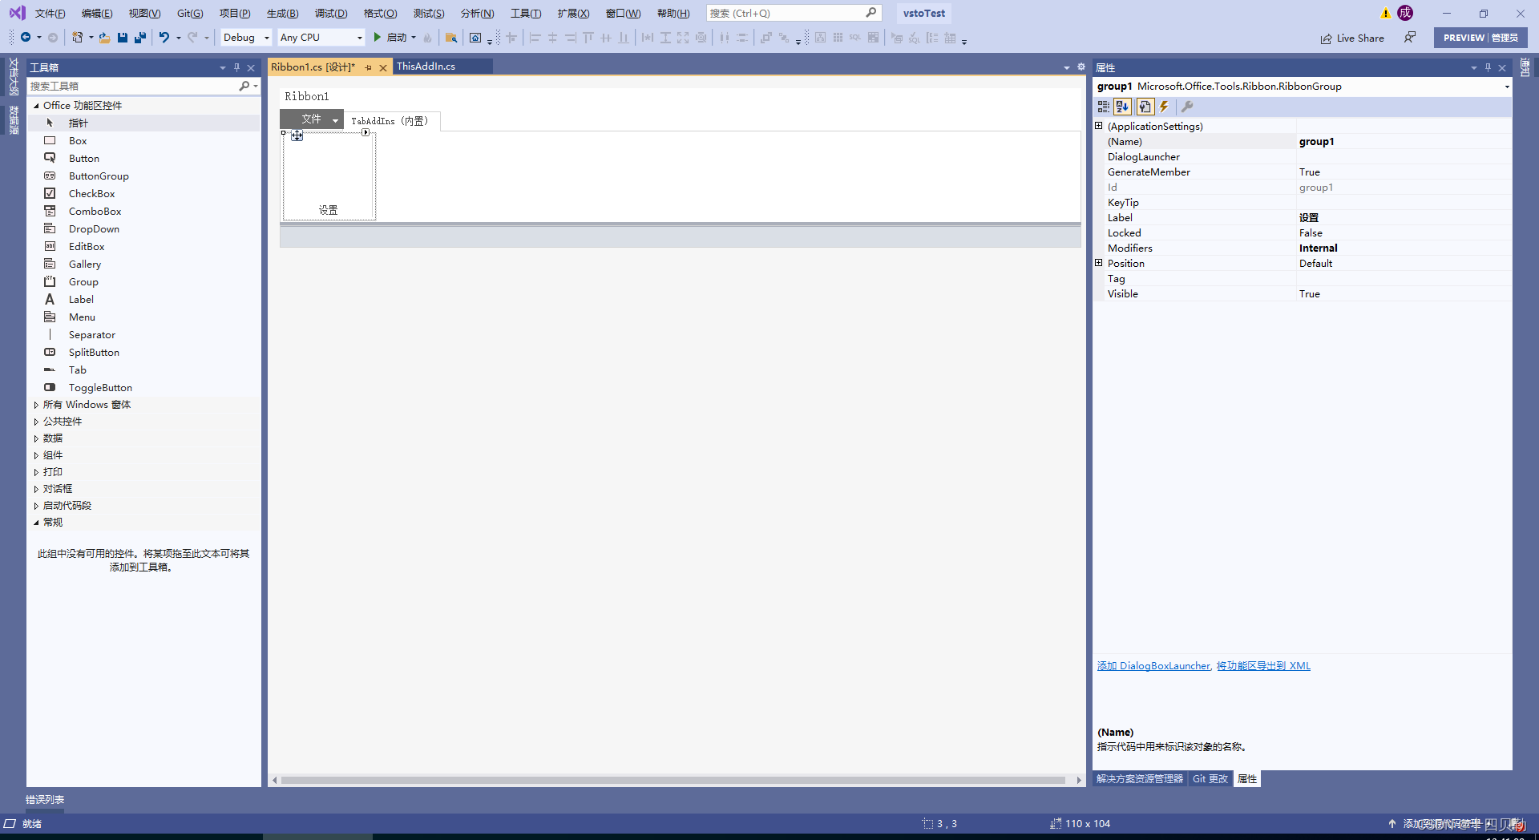Expand the 对话框 toolbox section
This screenshot has width=1539, height=840.
coord(36,489)
